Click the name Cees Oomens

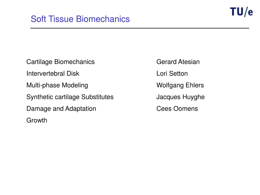click(177, 109)
